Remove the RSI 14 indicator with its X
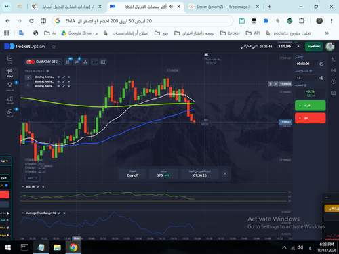Screen dimensions: 339x254 [43, 186]
